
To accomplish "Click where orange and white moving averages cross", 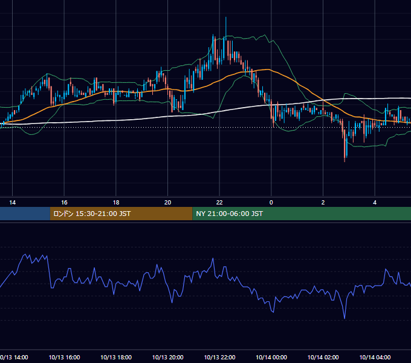I will click(323, 100).
